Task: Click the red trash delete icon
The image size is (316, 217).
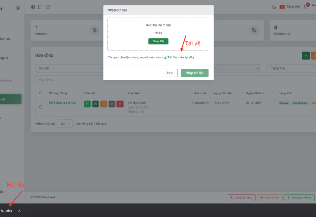Action: pos(120,104)
